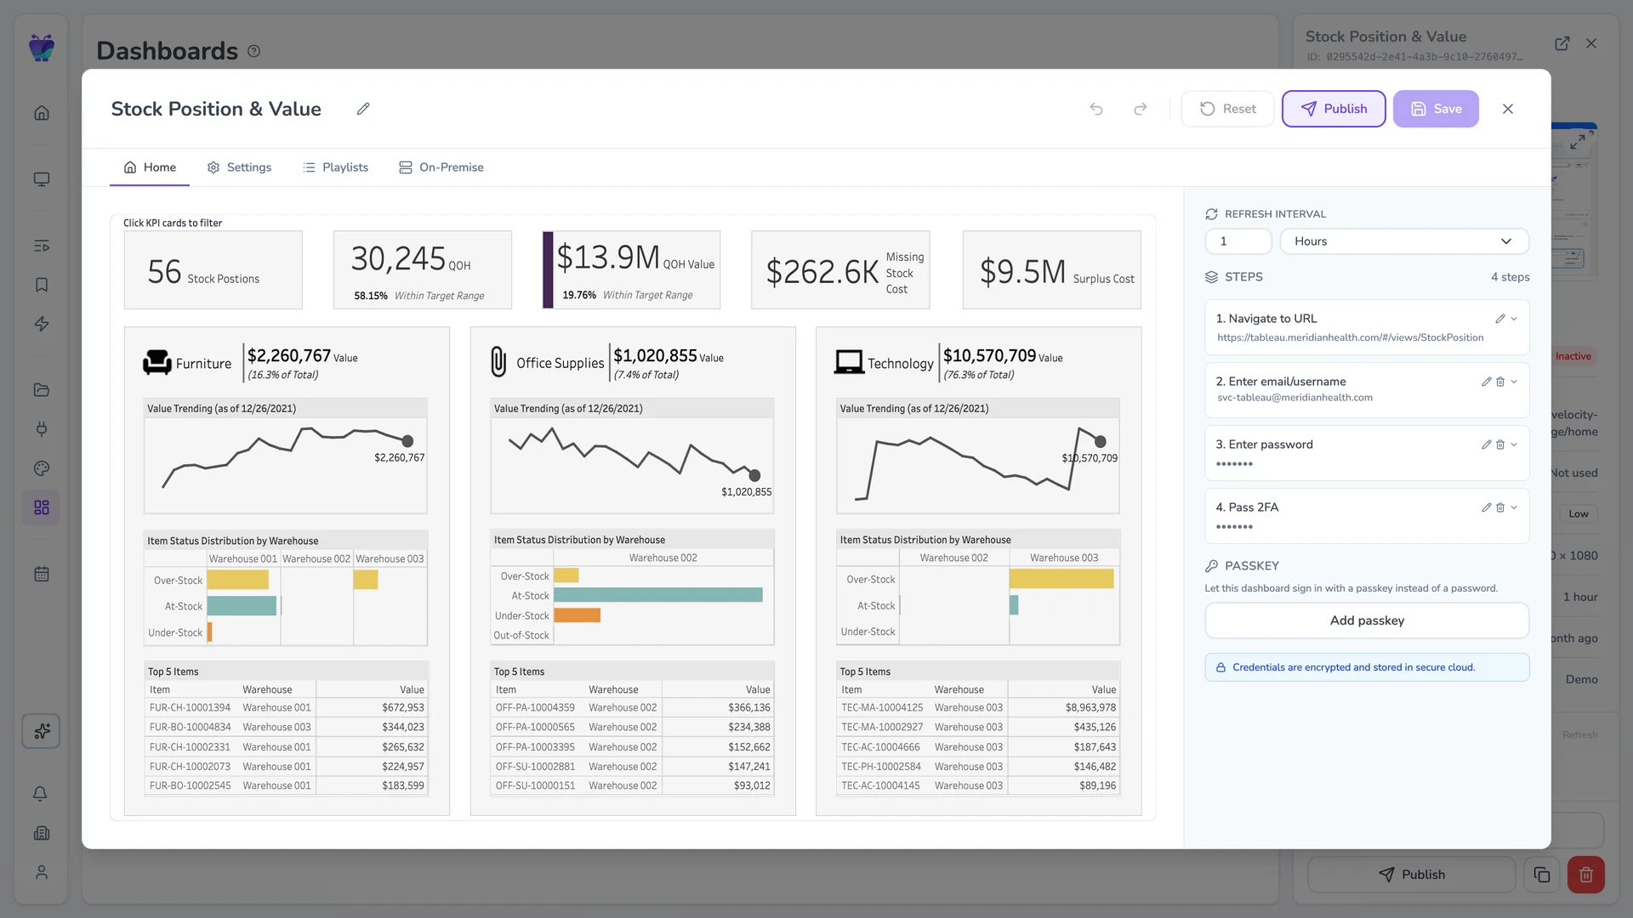Delete the Enter password step
The height and width of the screenshot is (918, 1633).
(x=1500, y=445)
